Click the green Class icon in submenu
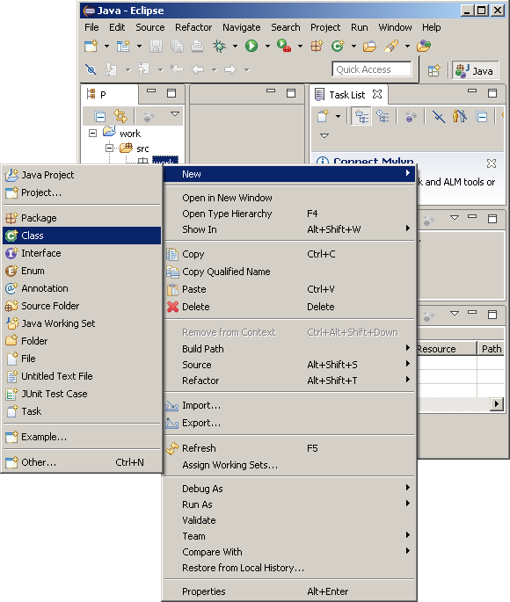Image resolution: width=510 pixels, height=602 pixels. [11, 236]
